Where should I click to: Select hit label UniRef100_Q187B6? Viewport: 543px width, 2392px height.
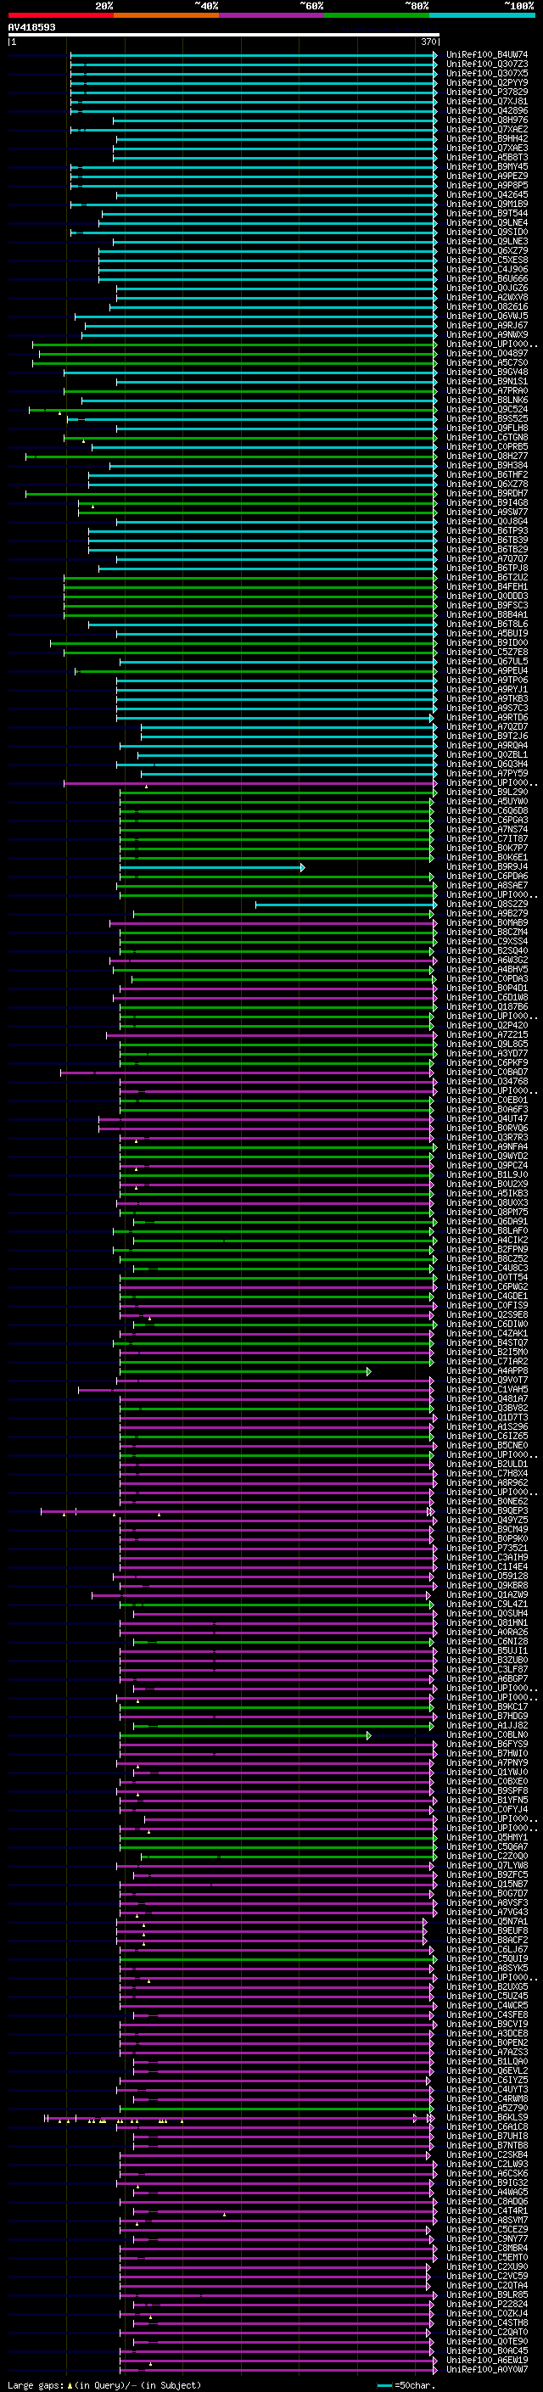point(487,1006)
